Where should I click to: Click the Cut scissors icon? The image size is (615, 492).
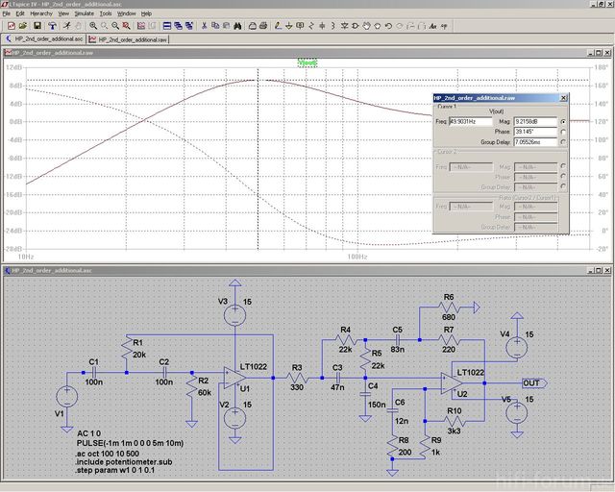[x=205, y=25]
